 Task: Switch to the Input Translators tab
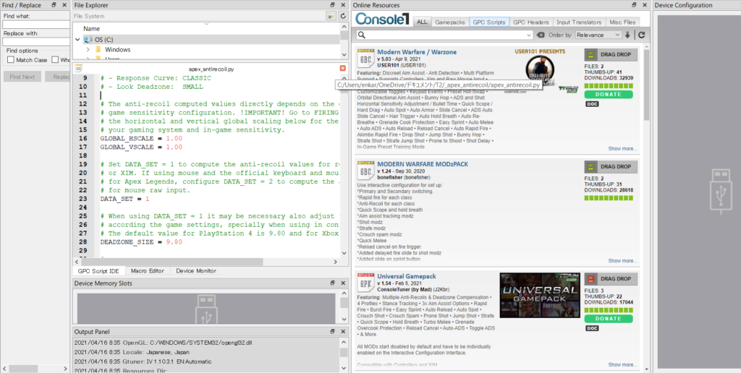tap(579, 22)
